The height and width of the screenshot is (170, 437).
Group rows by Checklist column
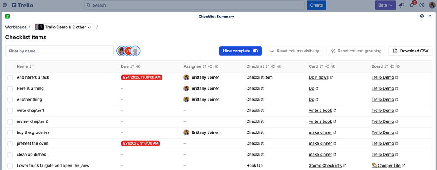coord(273,66)
